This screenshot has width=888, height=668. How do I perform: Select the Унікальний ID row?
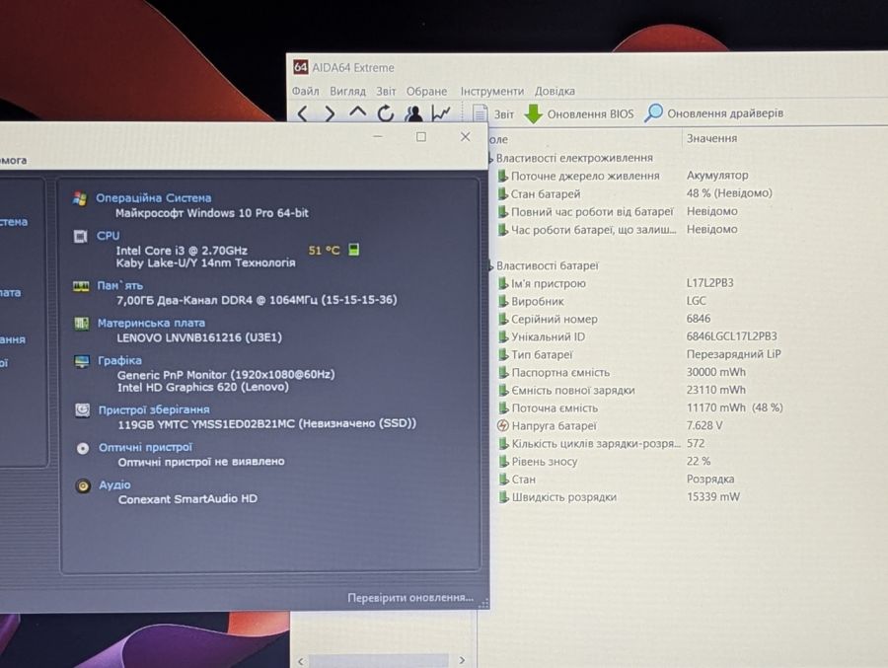tap(637, 336)
